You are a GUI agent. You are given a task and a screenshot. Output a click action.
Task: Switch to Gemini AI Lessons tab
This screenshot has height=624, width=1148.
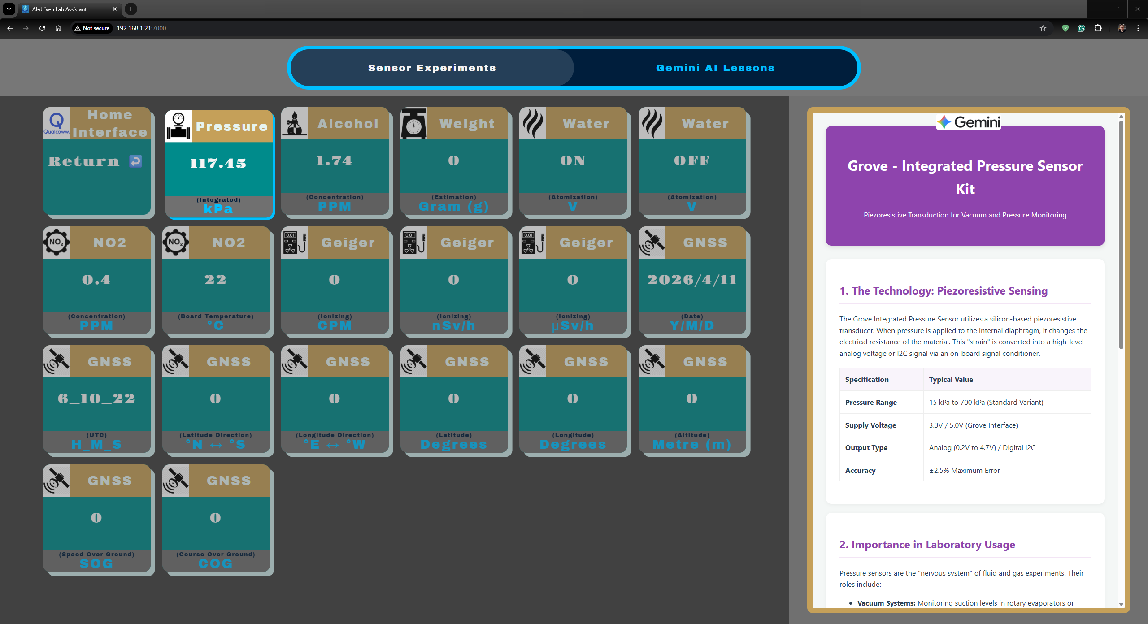tap(715, 68)
